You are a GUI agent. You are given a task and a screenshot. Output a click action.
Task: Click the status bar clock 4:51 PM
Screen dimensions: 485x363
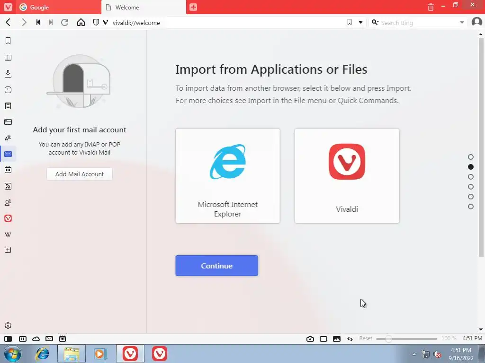tap(472, 338)
